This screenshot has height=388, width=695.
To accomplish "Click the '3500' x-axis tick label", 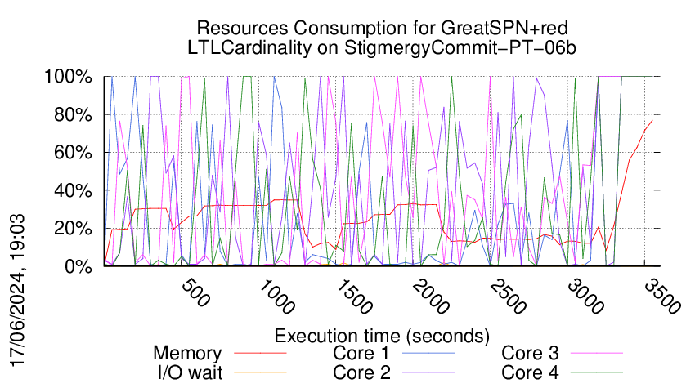I will (x=662, y=297).
